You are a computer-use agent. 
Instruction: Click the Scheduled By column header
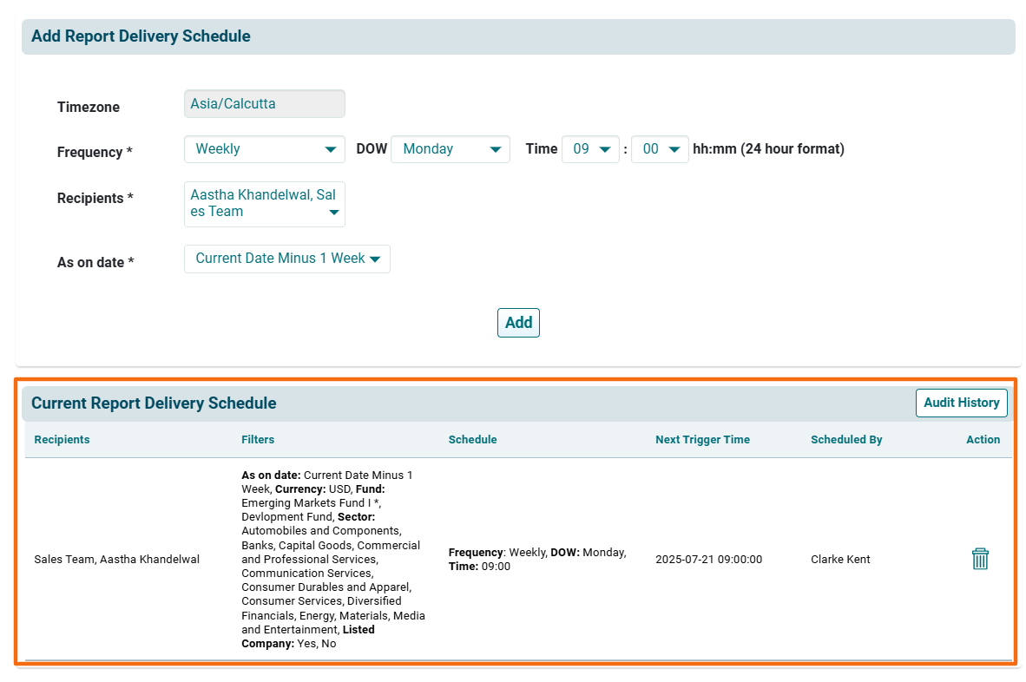click(846, 440)
